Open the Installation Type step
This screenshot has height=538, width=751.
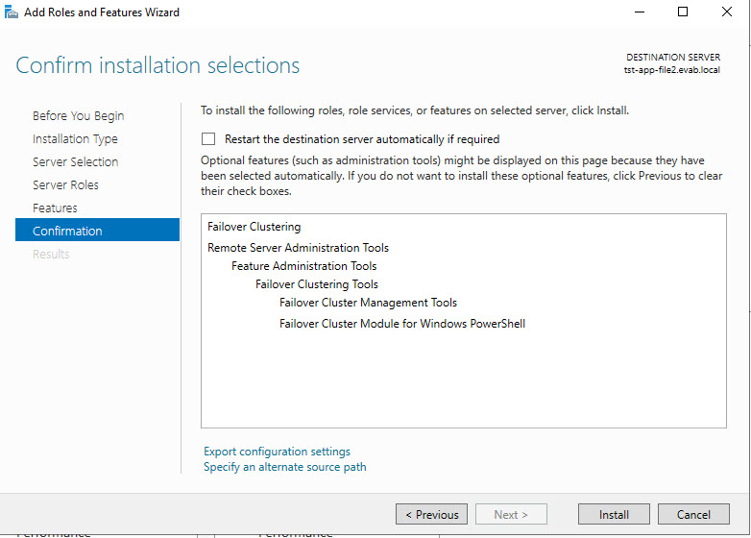pyautogui.click(x=75, y=139)
